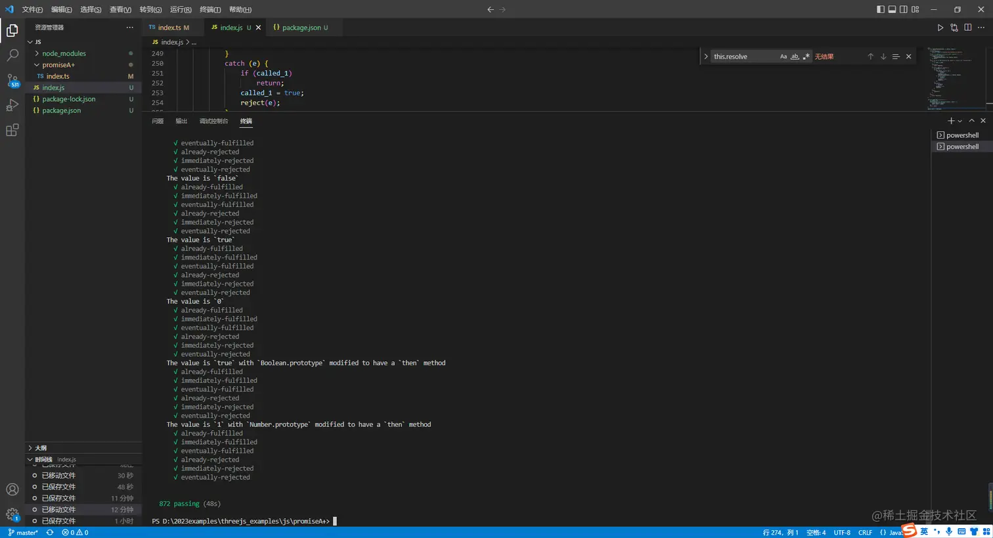Open Changes compare icon in editor toolbar

(954, 28)
